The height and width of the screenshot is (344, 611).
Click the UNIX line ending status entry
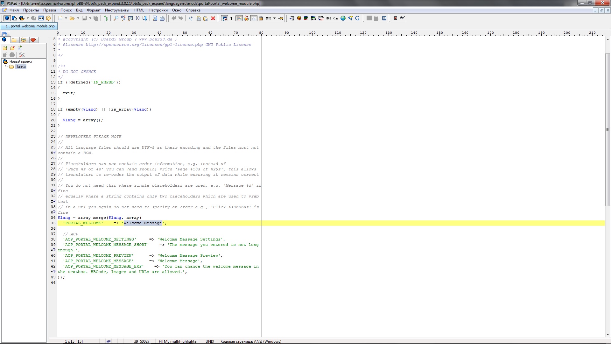(210, 341)
